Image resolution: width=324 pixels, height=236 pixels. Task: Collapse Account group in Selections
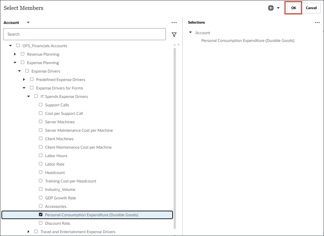click(x=191, y=33)
